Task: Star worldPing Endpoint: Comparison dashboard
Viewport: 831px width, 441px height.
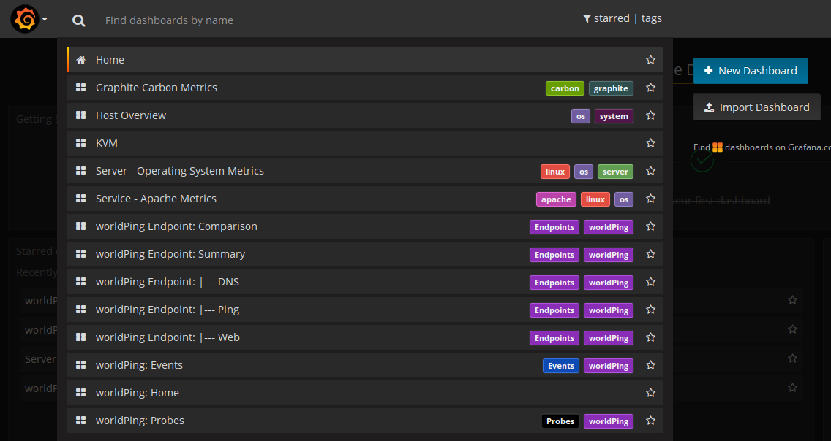Action: 651,226
